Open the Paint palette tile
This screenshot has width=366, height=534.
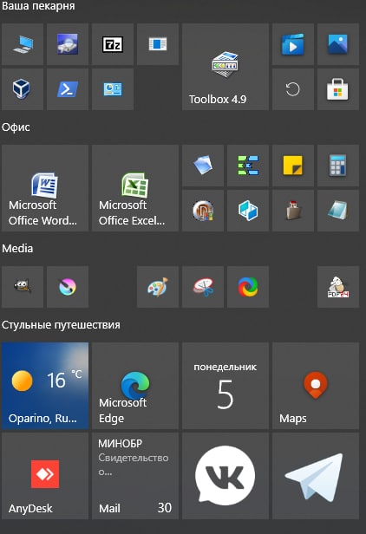(x=158, y=287)
